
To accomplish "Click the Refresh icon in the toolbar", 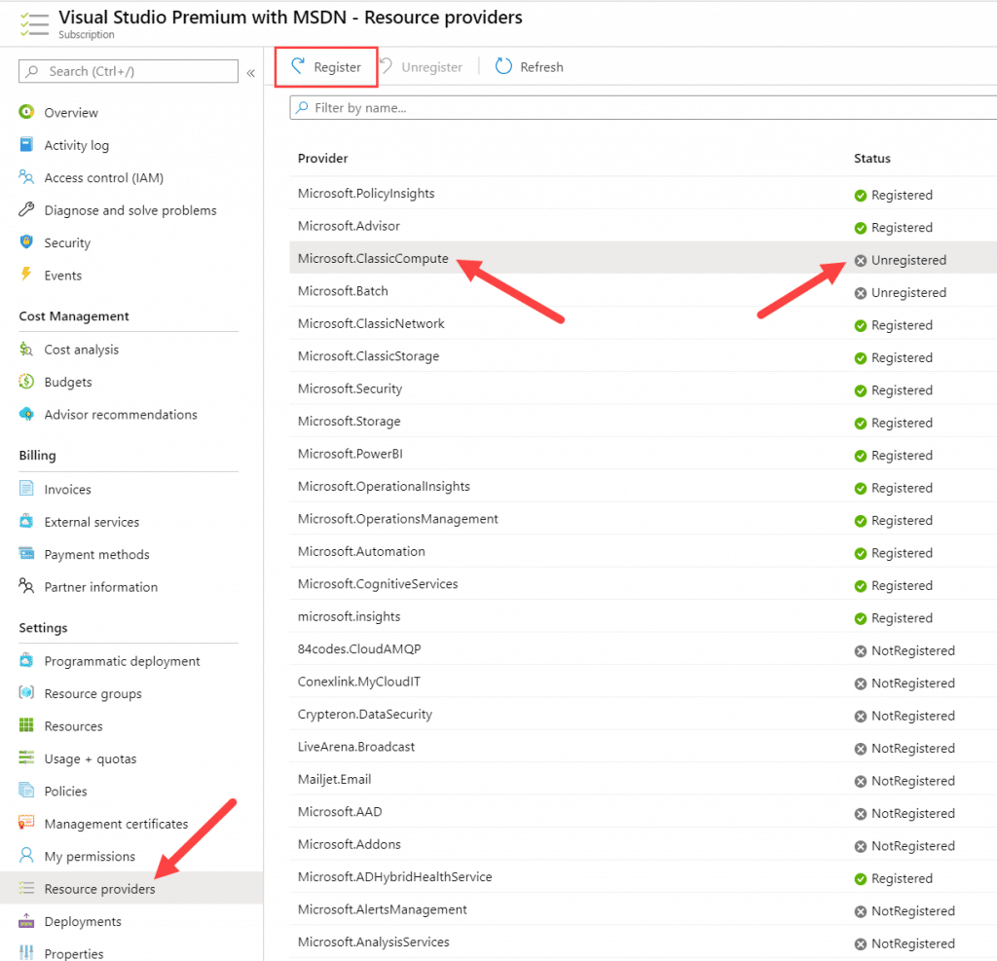I will click(502, 66).
